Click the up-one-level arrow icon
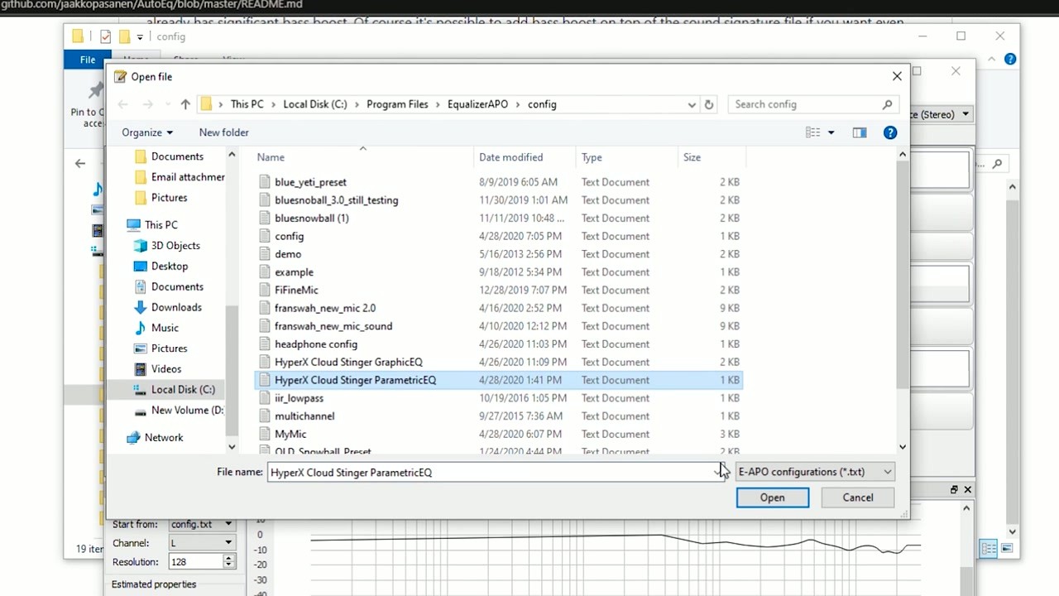 [185, 104]
